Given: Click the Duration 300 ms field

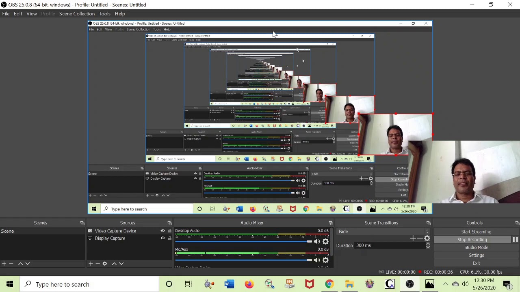Looking at the screenshot, I should click(x=390, y=245).
